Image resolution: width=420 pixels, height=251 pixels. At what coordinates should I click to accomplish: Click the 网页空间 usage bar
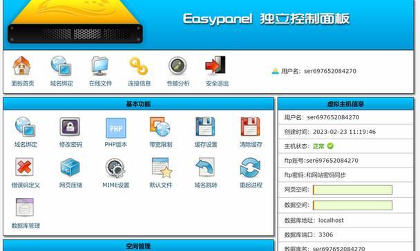click(x=352, y=190)
